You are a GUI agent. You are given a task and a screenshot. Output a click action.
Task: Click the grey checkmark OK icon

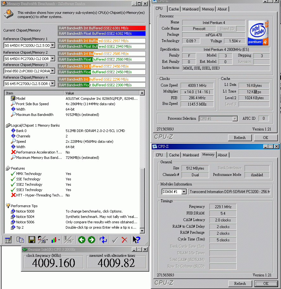[x=115, y=240]
